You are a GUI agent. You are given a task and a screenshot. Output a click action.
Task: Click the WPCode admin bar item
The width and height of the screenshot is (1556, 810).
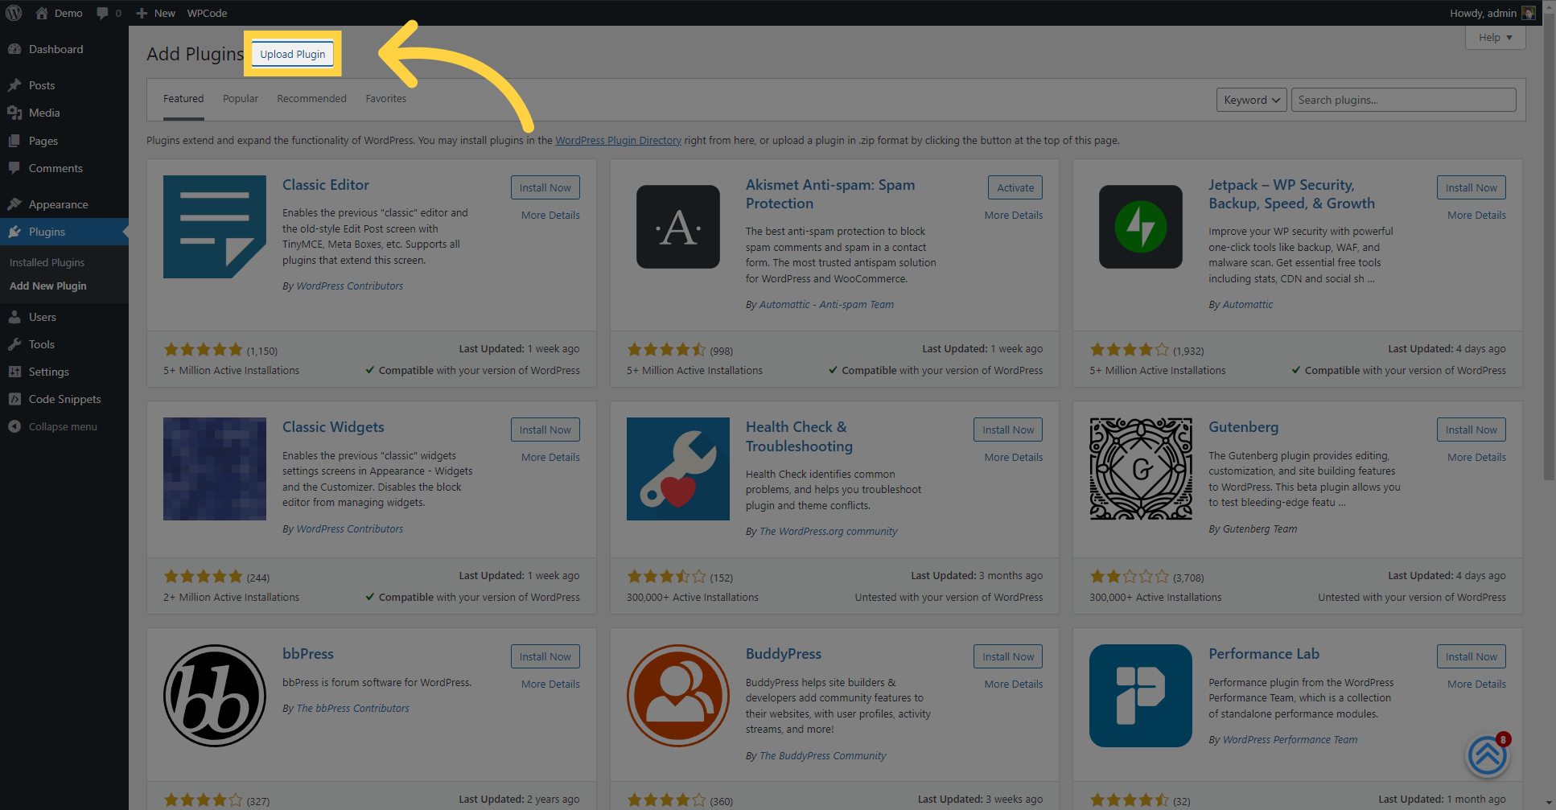[x=207, y=13]
